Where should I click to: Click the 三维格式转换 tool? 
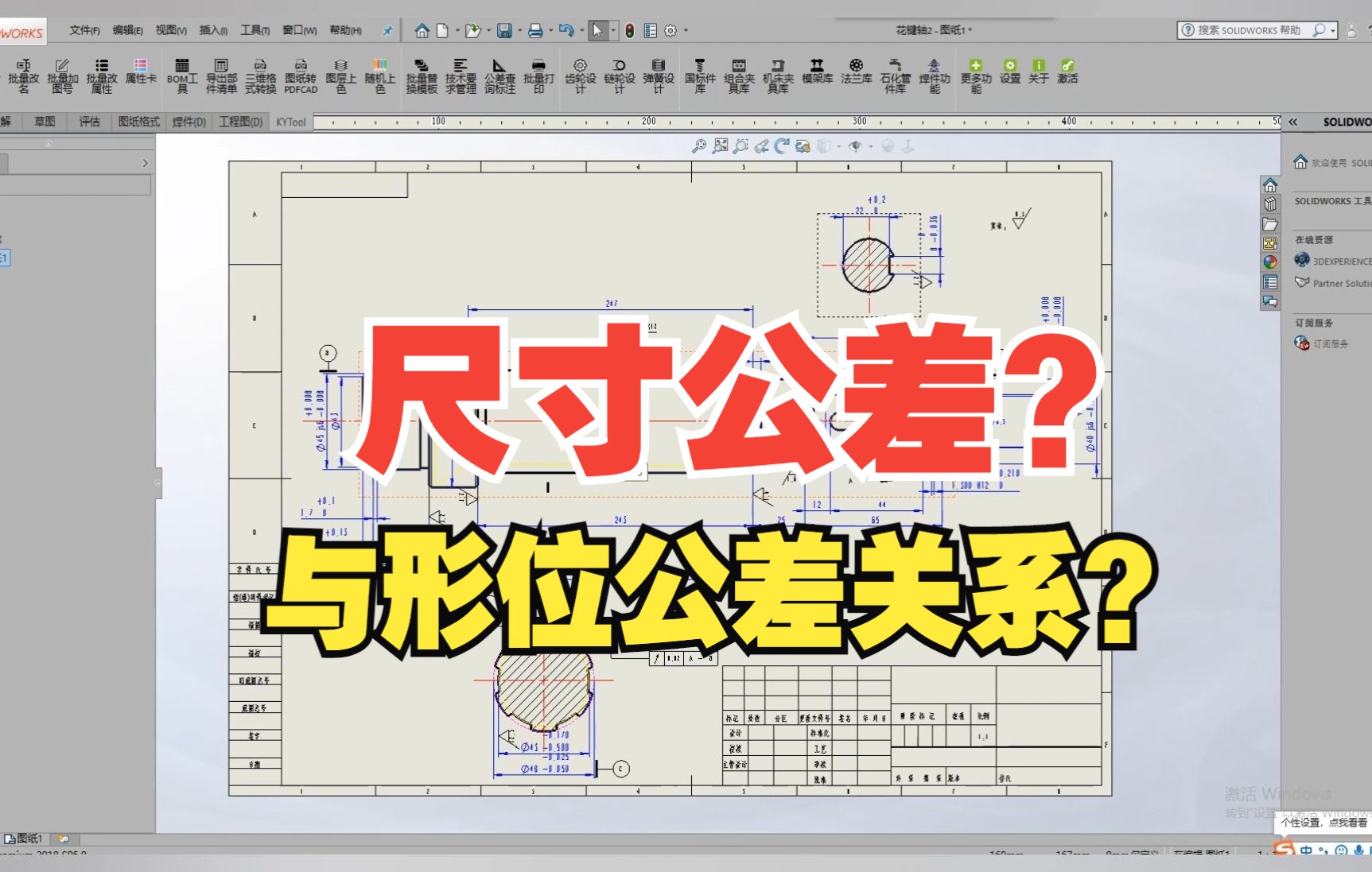pos(260,76)
